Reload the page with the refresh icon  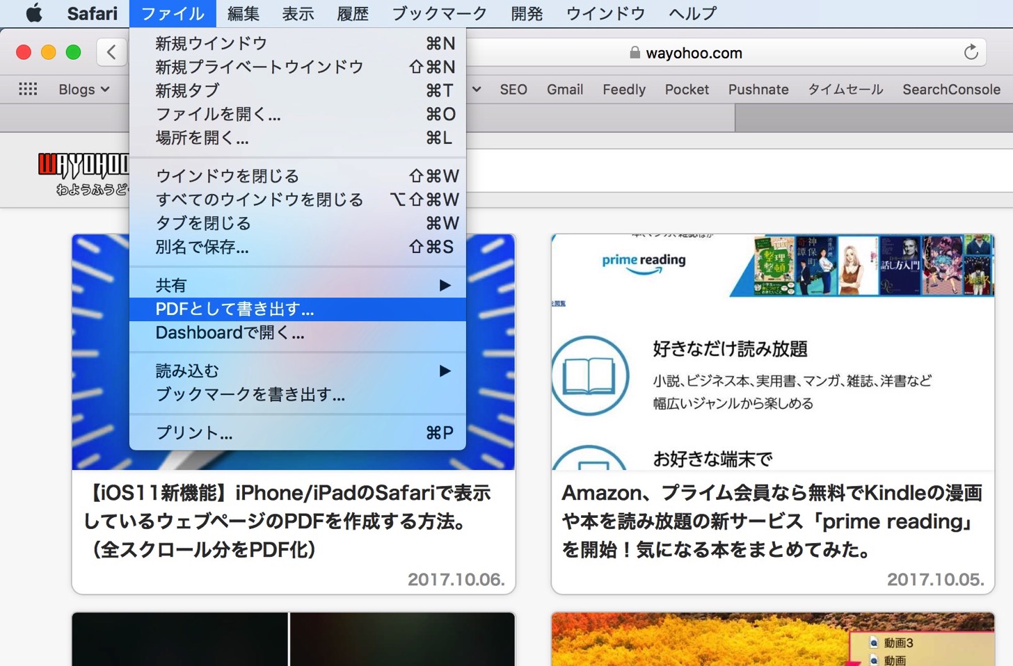point(971,52)
